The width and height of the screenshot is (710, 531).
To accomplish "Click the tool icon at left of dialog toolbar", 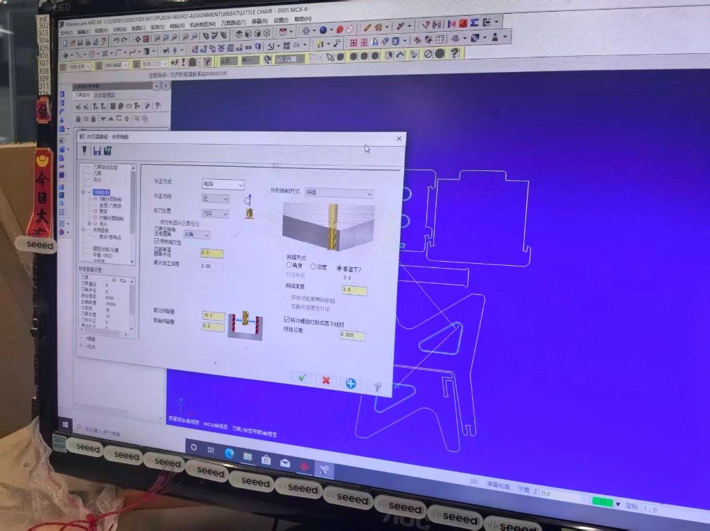I will (x=84, y=150).
